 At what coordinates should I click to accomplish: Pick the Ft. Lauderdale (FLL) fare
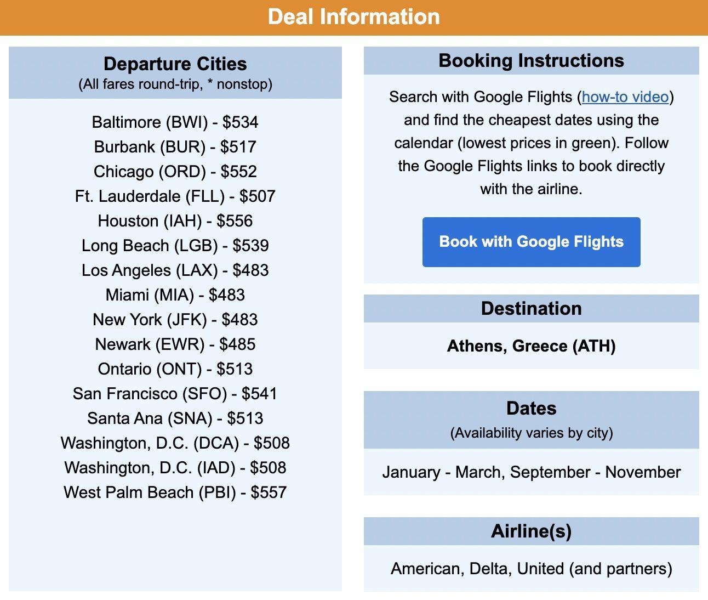pyautogui.click(x=175, y=196)
